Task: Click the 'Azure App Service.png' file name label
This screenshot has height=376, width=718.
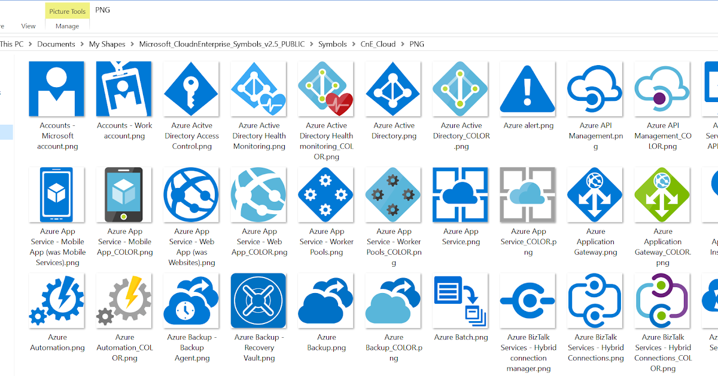Action: pos(461,237)
